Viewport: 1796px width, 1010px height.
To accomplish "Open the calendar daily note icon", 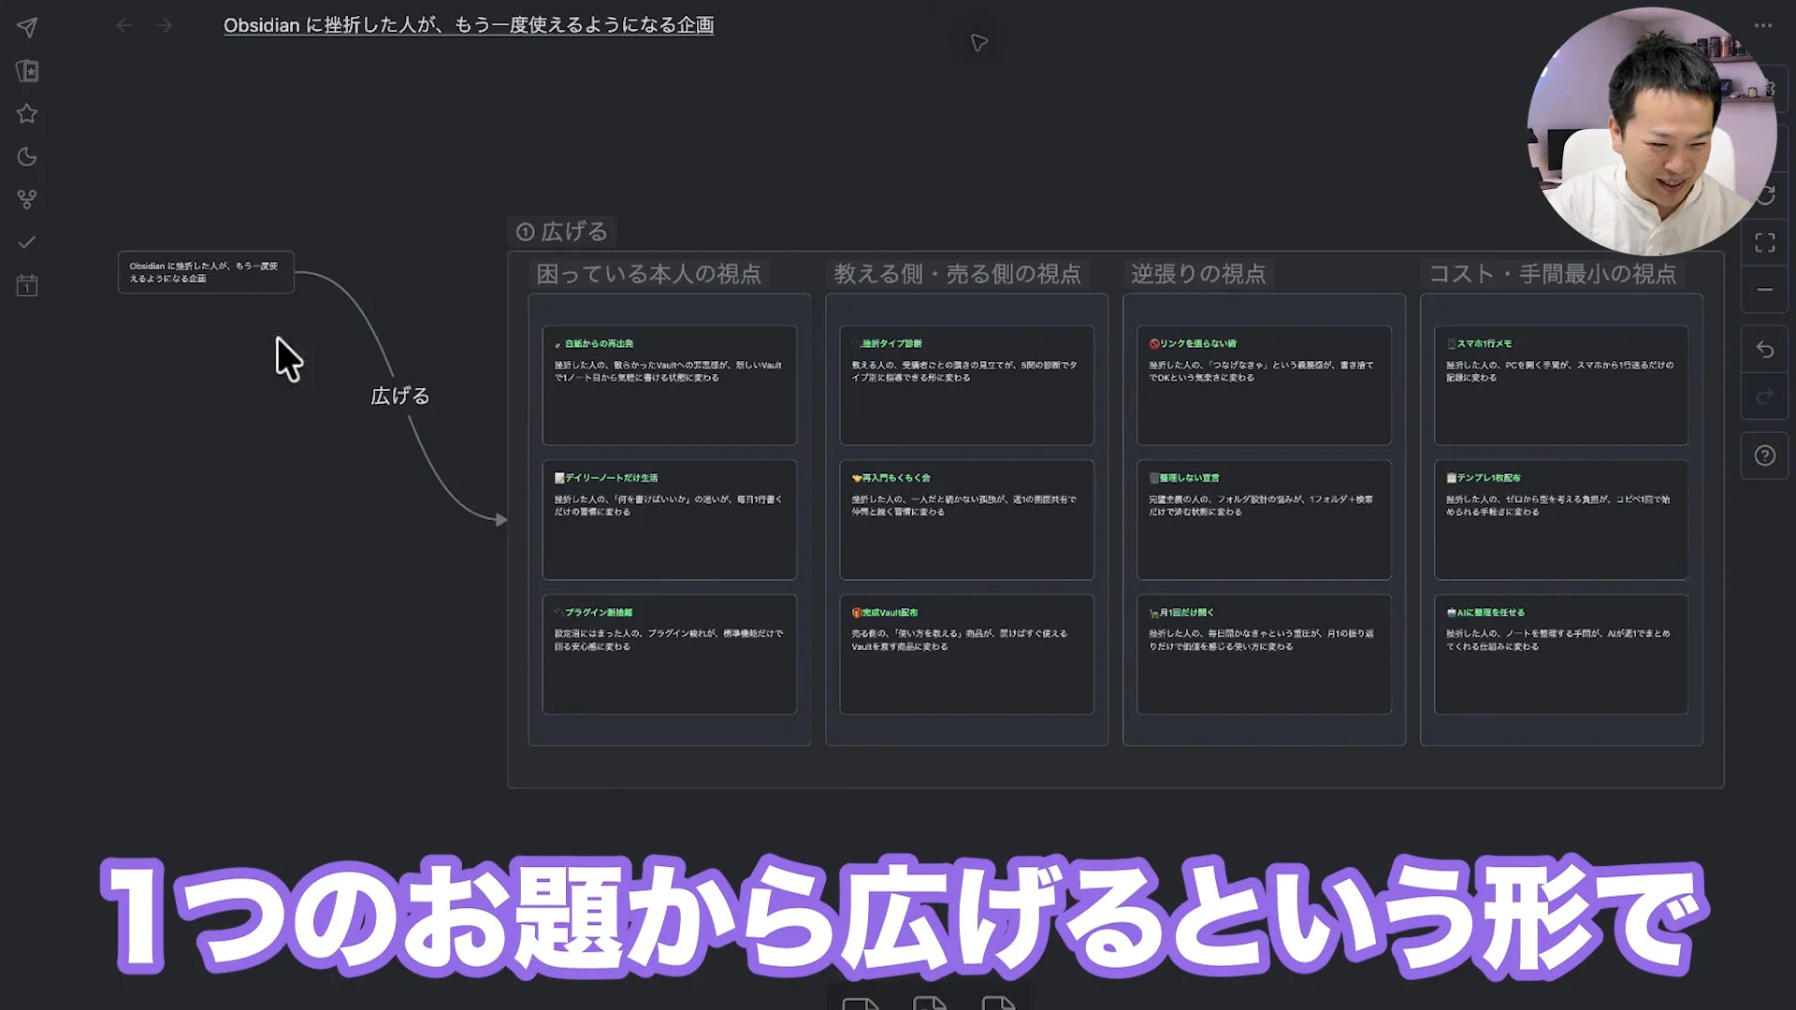I will (x=27, y=285).
